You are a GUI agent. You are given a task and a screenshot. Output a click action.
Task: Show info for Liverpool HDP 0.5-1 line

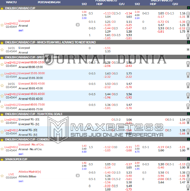pos(188,22)
